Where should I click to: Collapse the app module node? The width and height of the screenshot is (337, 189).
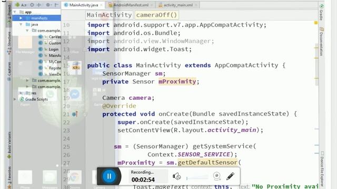coord(15,12)
